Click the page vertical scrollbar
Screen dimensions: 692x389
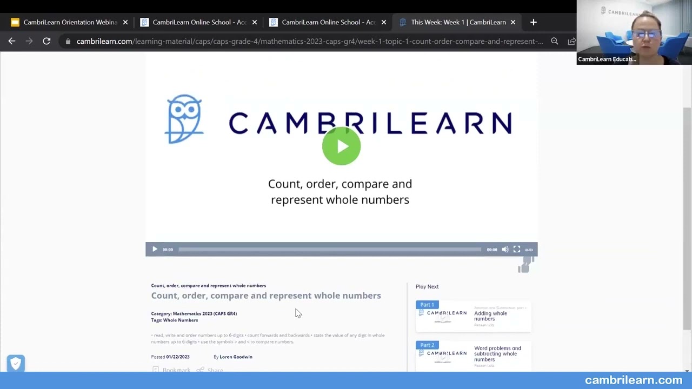687,218
